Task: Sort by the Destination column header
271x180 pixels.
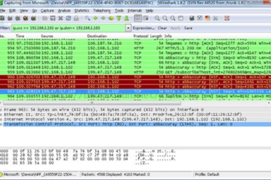Action: 97,36
